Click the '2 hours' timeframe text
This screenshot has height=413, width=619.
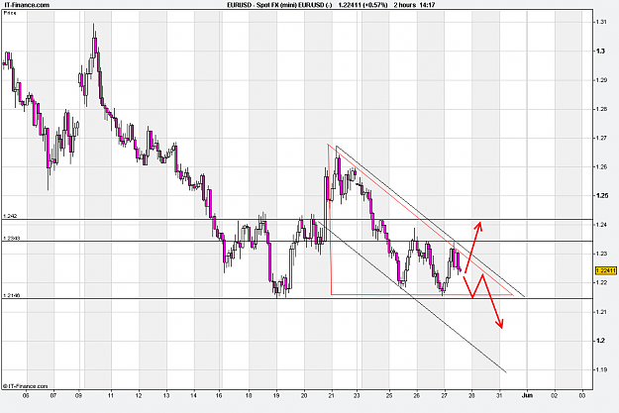[405, 5]
